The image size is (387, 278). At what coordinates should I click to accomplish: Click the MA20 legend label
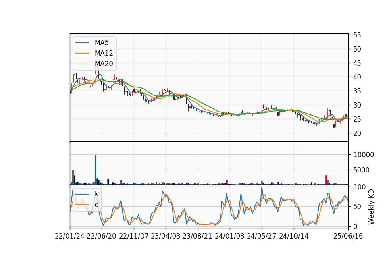104,64
